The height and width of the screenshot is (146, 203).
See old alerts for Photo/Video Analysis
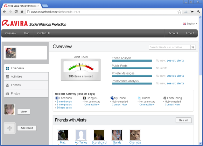(x=175, y=83)
